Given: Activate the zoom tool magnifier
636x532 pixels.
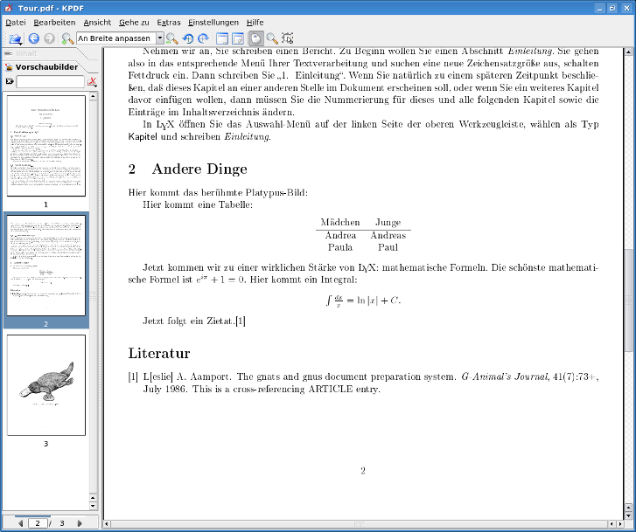Looking at the screenshot, I should [272, 38].
